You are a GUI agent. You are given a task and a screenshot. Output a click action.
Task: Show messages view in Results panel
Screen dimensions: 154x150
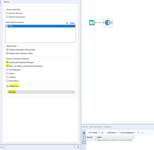tap(84, 133)
